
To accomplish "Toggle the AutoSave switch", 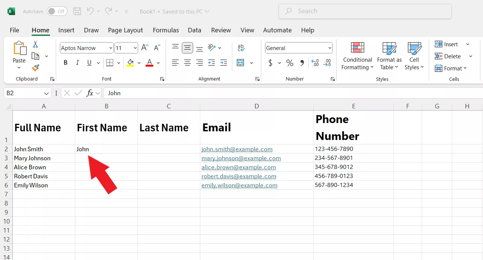I will coord(57,11).
